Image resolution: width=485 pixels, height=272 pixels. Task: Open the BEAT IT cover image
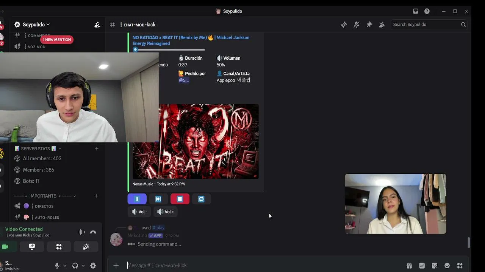tap(196, 141)
